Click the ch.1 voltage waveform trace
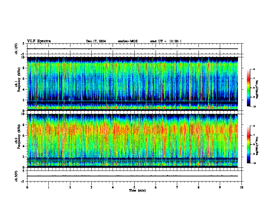Image resolution: width=272 pixels, height=210 pixels. point(133,49)
